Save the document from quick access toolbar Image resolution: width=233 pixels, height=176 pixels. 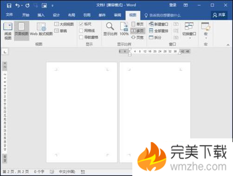(9, 6)
